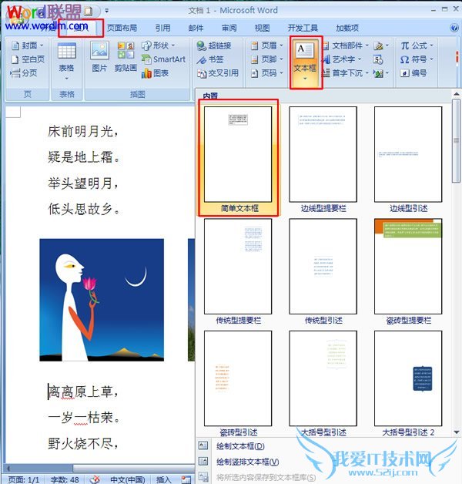Image resolution: width=462 pixels, height=484 pixels.
Task: Select Draw Vertical Text Box (绘制竖排文本框)
Action: (x=247, y=462)
